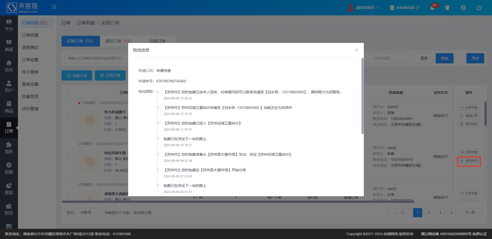Switch to the 虚拟订单 tab

(118, 41)
